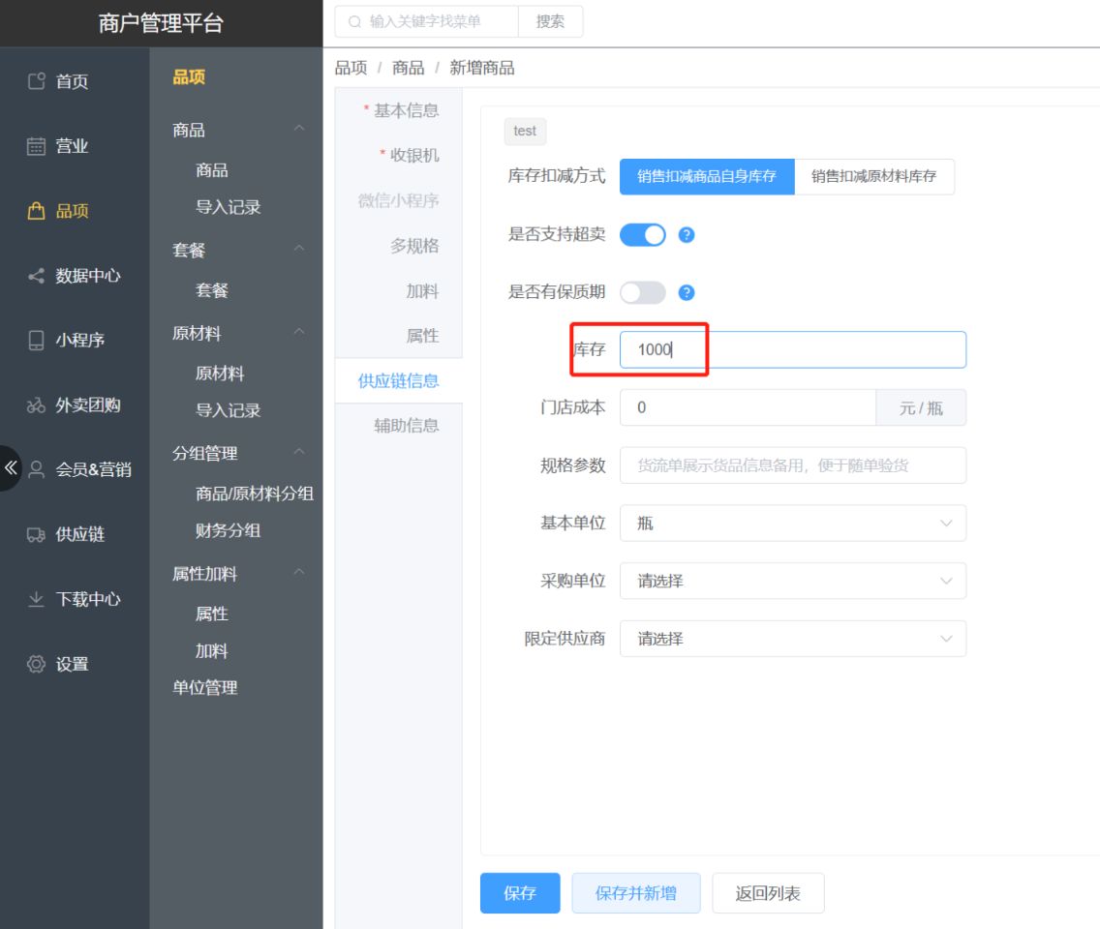The width and height of the screenshot is (1100, 929).
Task: Go to 多规格 section tab
Action: 399,246
